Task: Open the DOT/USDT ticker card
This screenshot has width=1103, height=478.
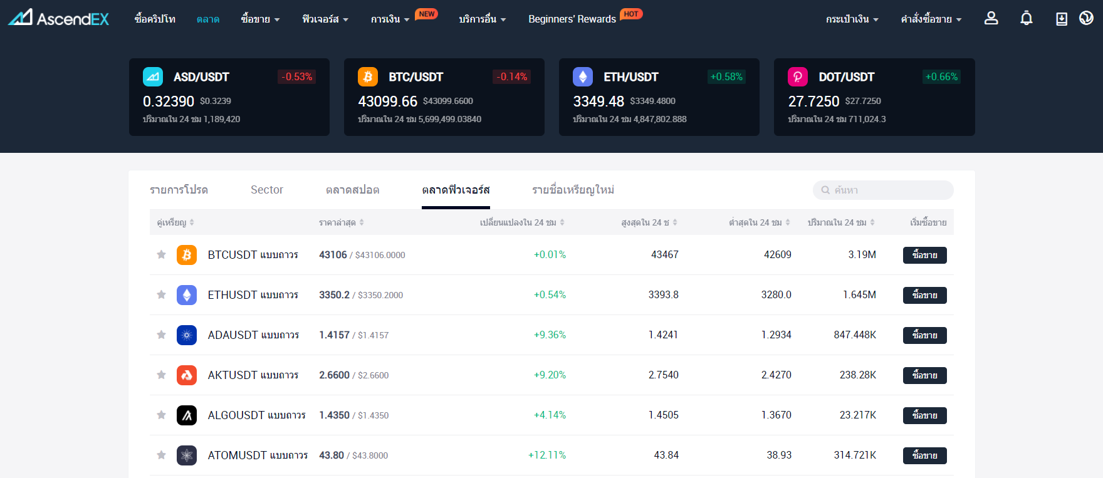Action: point(874,97)
